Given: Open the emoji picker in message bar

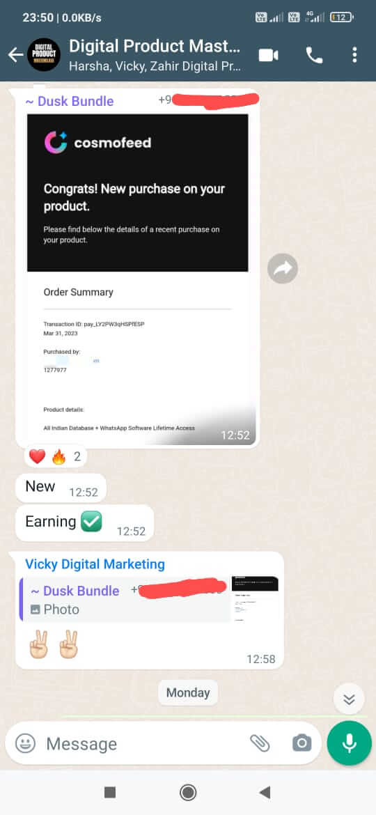Looking at the screenshot, I should coord(26,743).
